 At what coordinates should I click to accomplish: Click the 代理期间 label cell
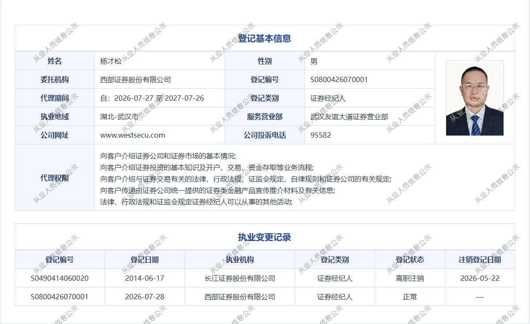(x=55, y=98)
